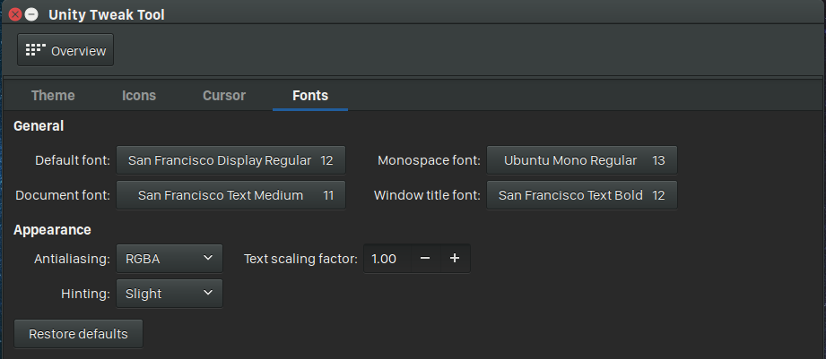
Task: Click the General section heading
Action: click(39, 126)
